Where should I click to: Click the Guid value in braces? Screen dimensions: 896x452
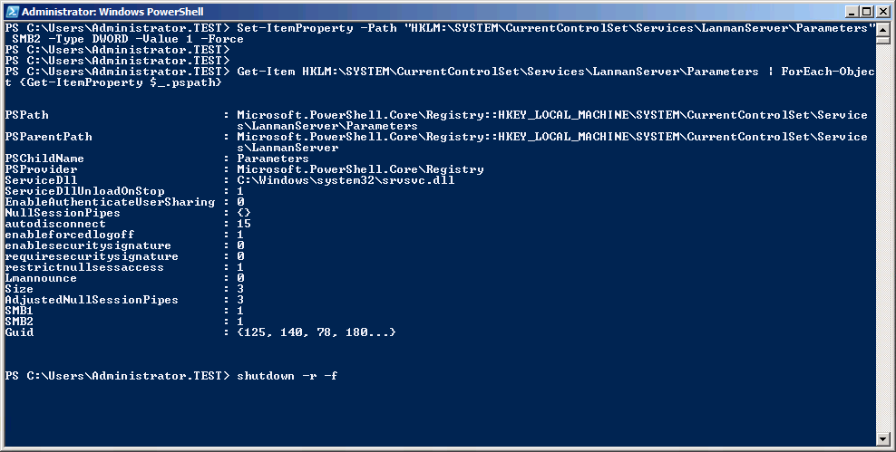(317, 332)
